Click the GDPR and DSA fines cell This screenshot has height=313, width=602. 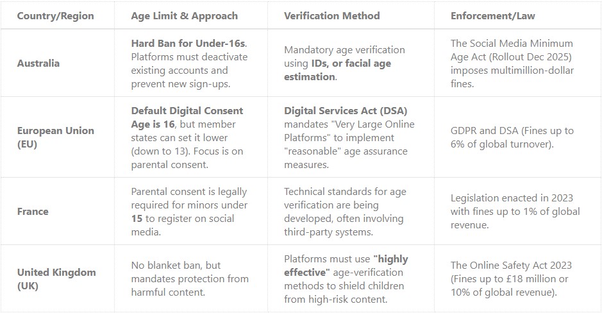512,137
